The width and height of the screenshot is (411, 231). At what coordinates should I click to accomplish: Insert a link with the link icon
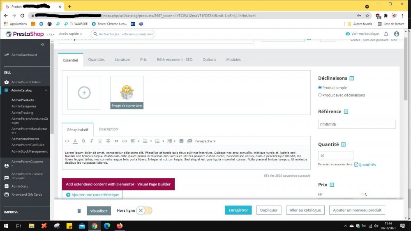point(125,141)
